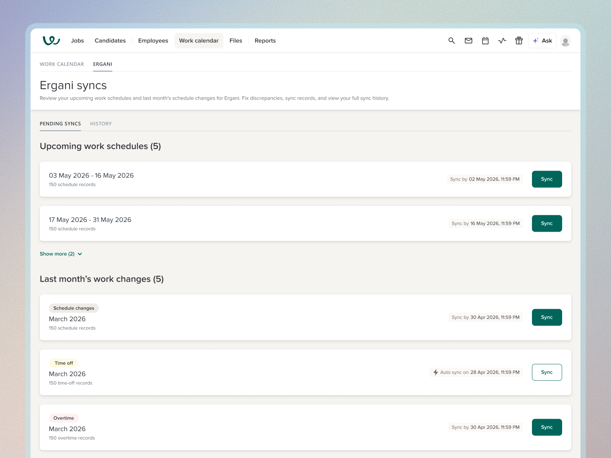The height and width of the screenshot is (458, 611).
Task: Sync March 2026 Schedule changes
Action: [x=547, y=317]
